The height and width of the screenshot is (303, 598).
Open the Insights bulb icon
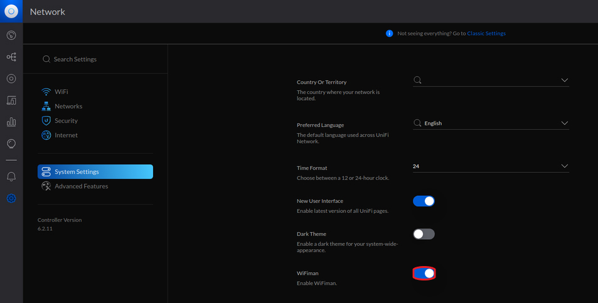(11, 143)
